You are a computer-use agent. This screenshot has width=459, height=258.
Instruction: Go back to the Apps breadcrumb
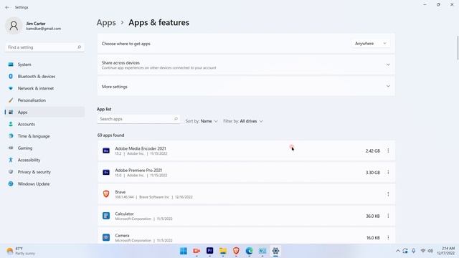pos(106,22)
